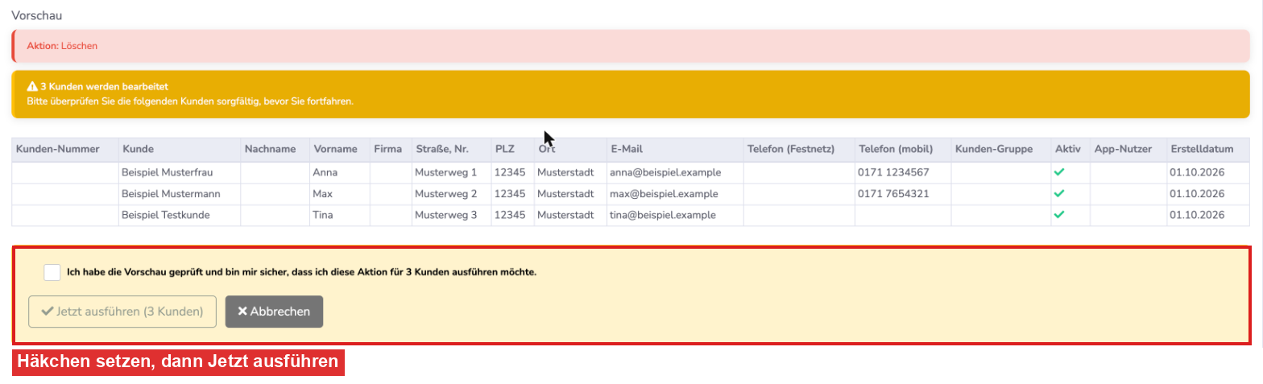The image size is (1263, 384).
Task: Click the email max@beispiel.example
Action: [x=664, y=194]
